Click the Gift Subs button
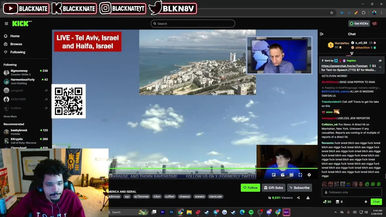Viewport: 386px width, 217px height. click(x=274, y=188)
